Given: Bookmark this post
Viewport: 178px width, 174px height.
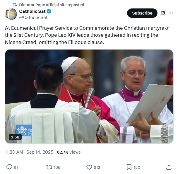Looking at the screenshot, I should (129, 167).
